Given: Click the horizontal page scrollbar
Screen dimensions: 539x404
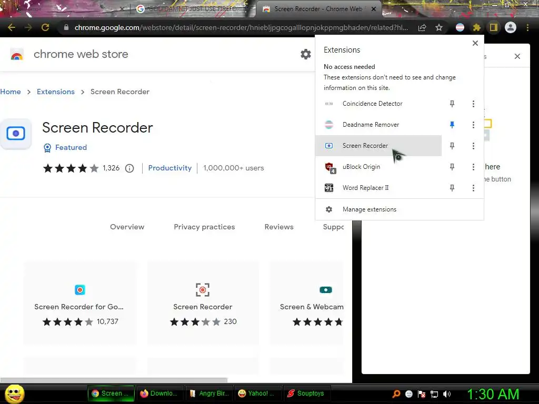Looking at the screenshot, I should pyautogui.click(x=114, y=380).
